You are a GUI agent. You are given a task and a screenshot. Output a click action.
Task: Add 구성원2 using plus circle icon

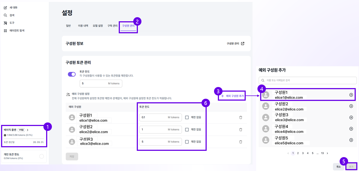click(x=351, y=106)
